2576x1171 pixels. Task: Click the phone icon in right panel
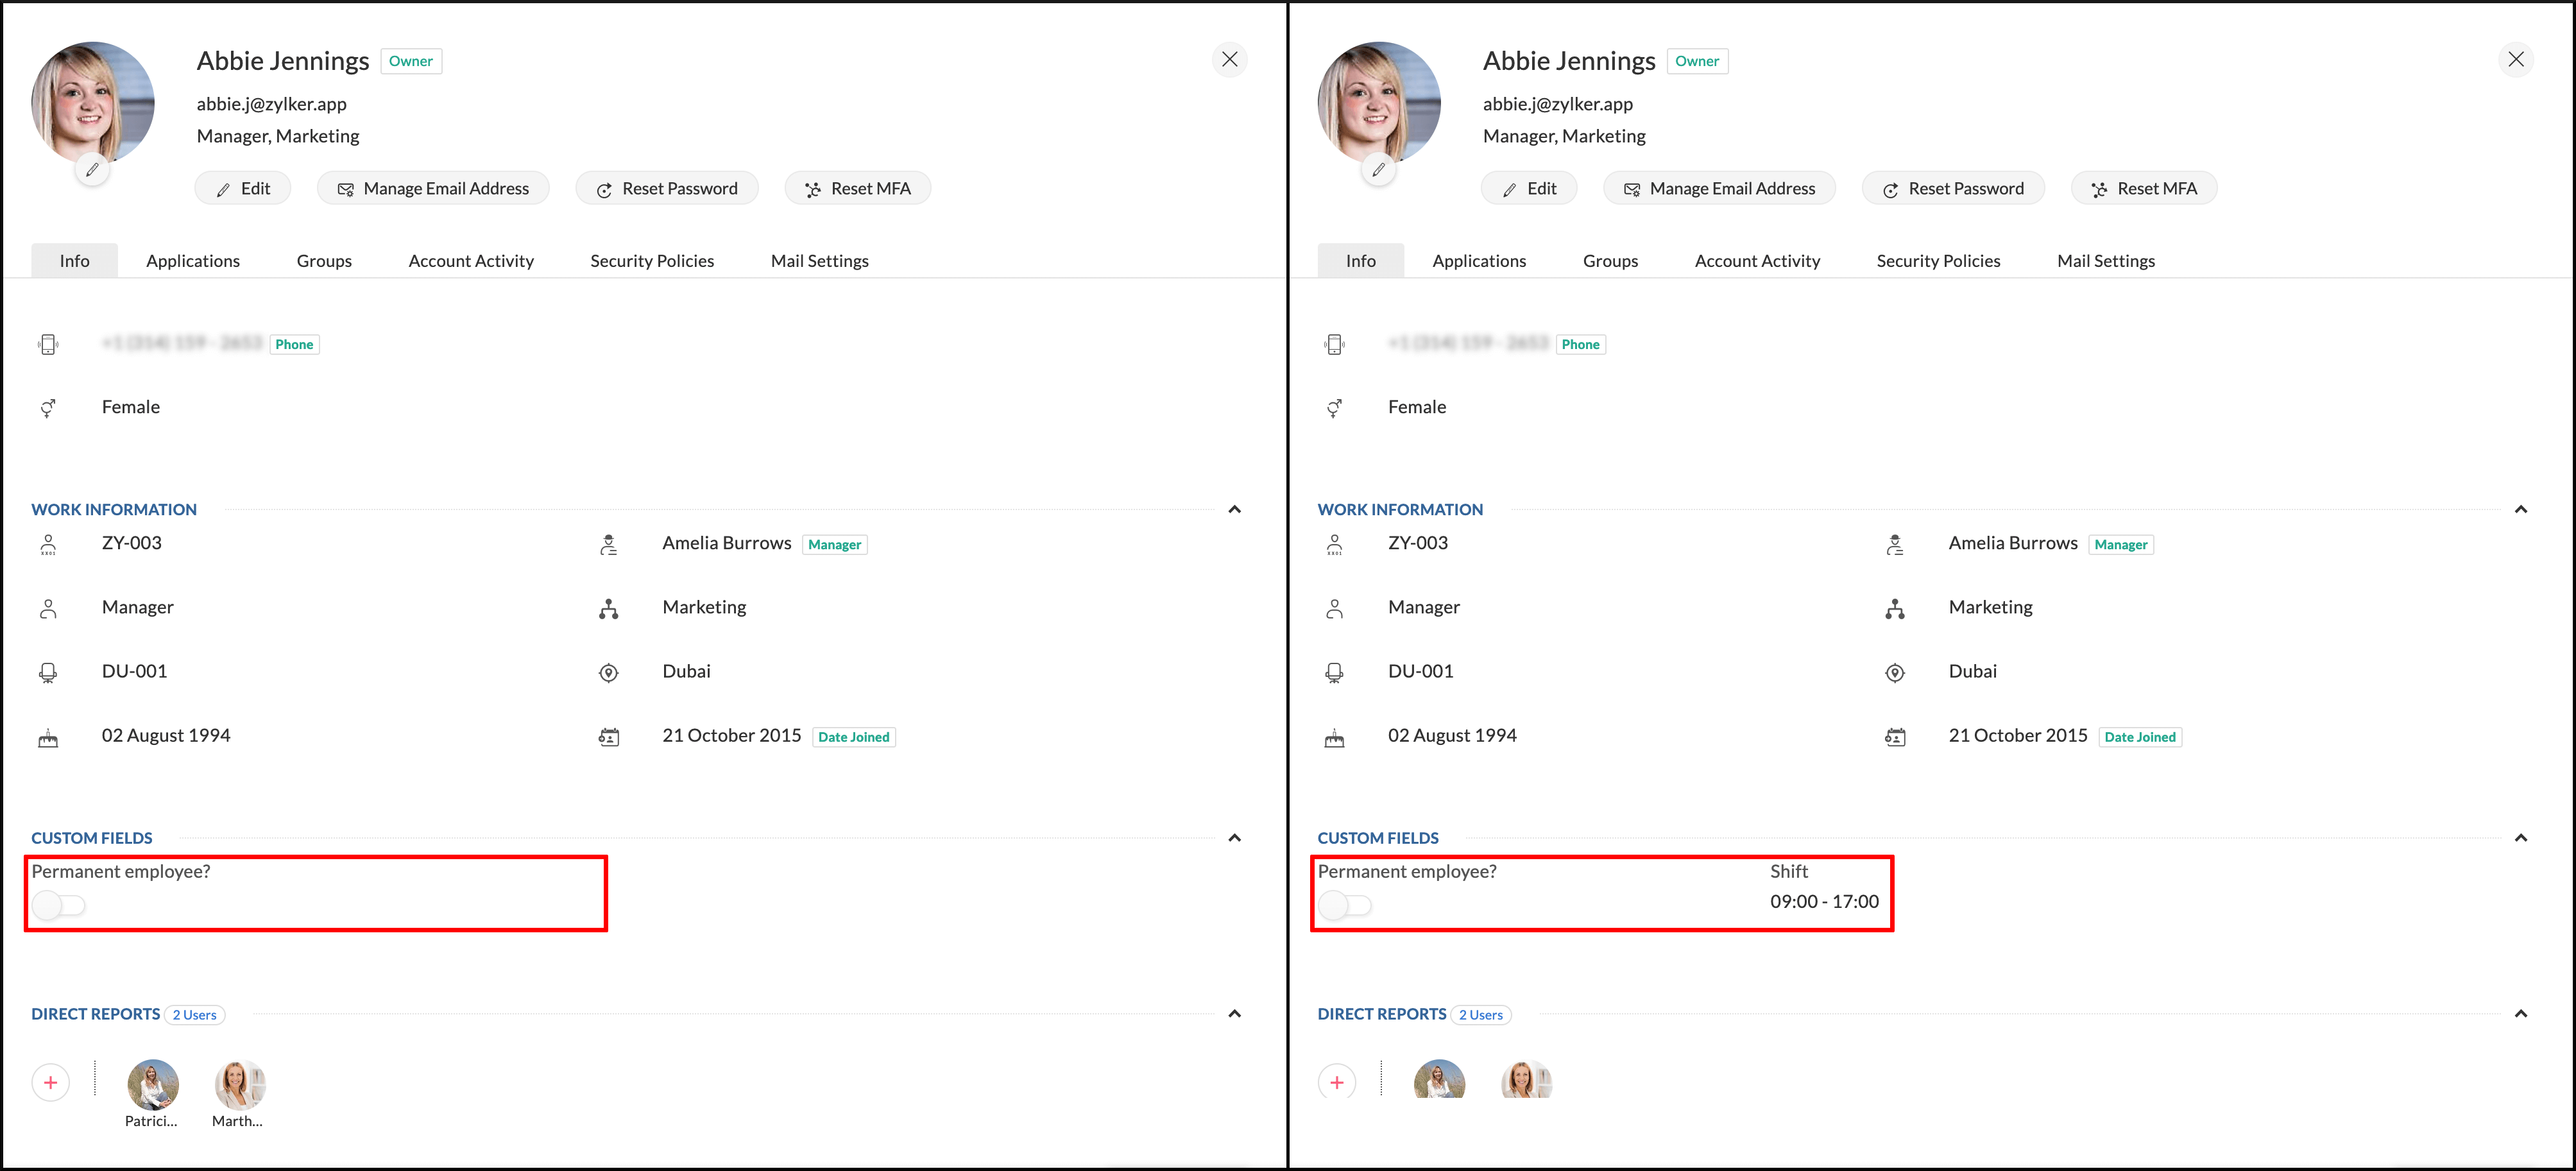tap(1334, 345)
